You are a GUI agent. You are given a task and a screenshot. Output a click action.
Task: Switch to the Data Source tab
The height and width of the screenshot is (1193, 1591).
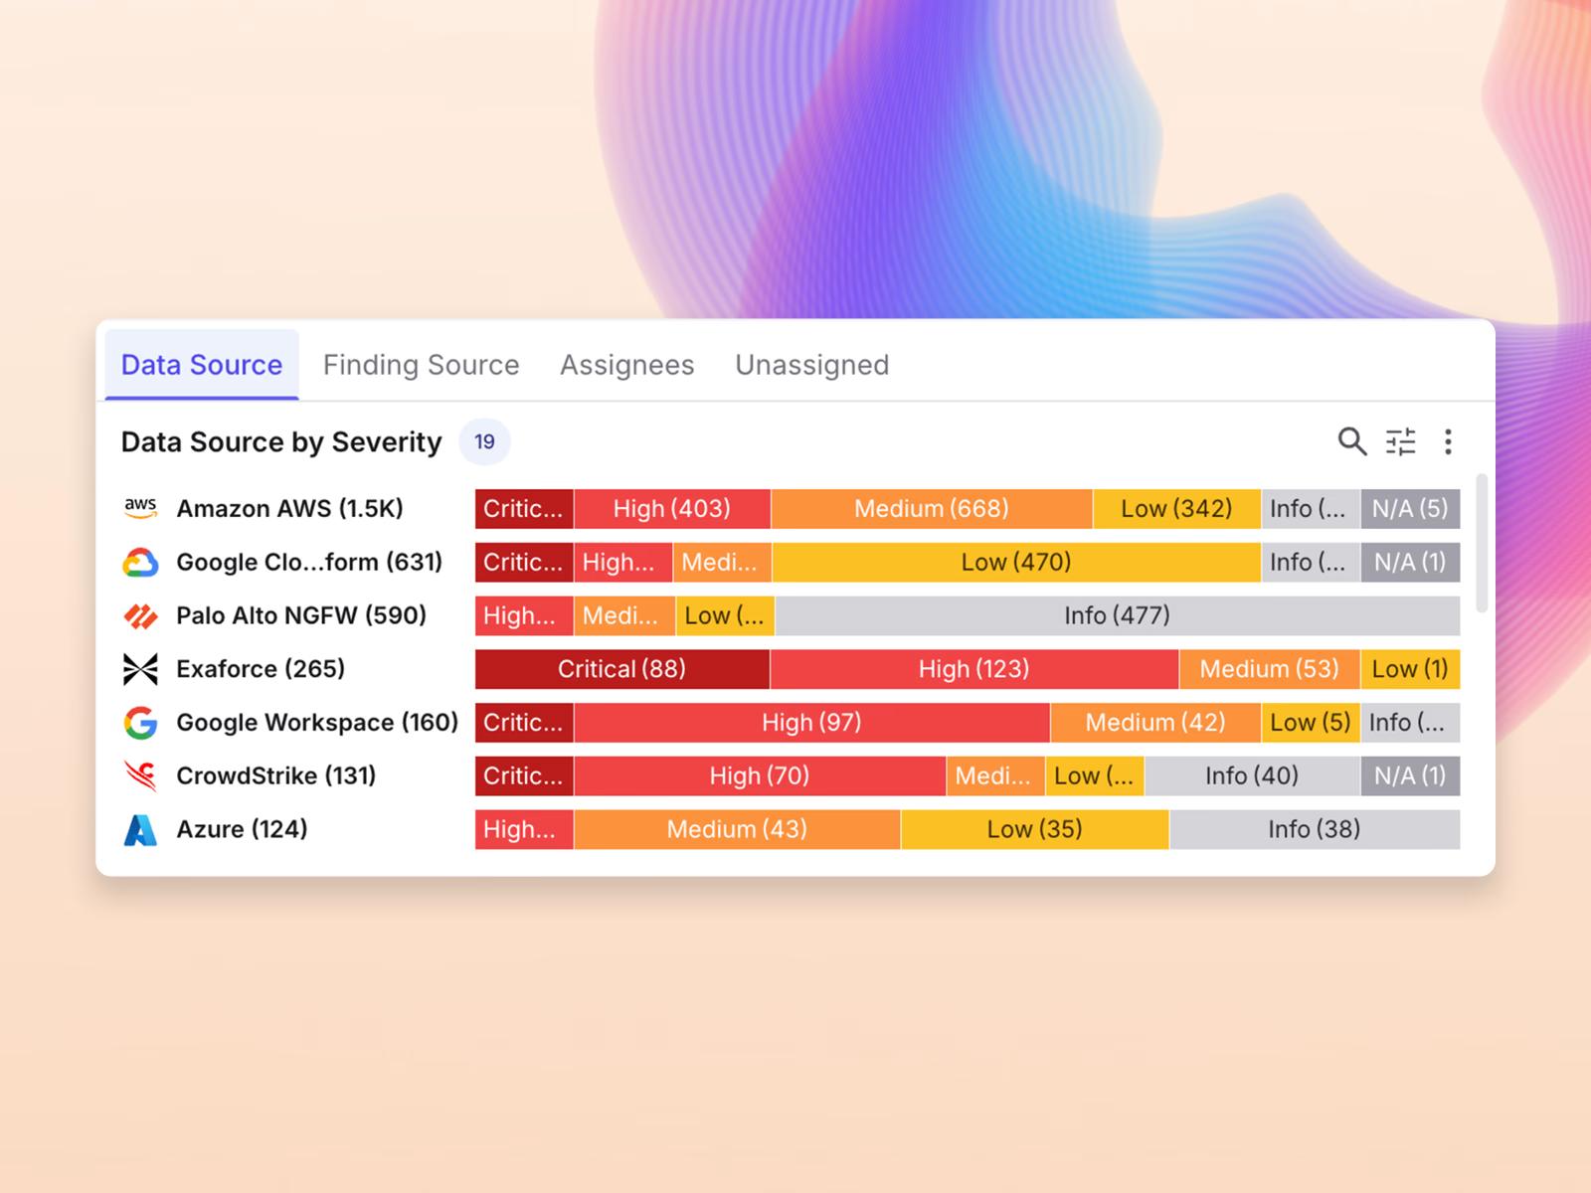point(202,365)
